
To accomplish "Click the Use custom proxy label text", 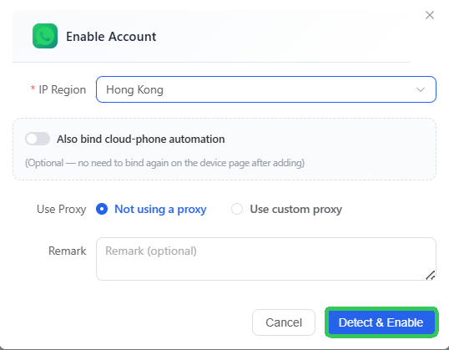I will click(x=296, y=210).
